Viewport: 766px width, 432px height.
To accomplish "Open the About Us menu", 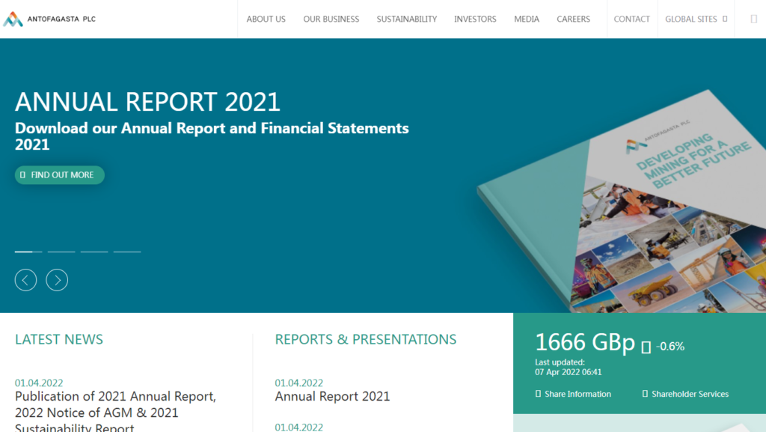I will tap(266, 19).
